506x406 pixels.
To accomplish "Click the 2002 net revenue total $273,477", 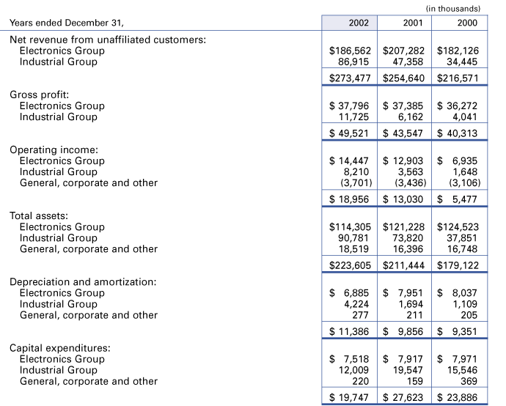I will click(x=350, y=76).
